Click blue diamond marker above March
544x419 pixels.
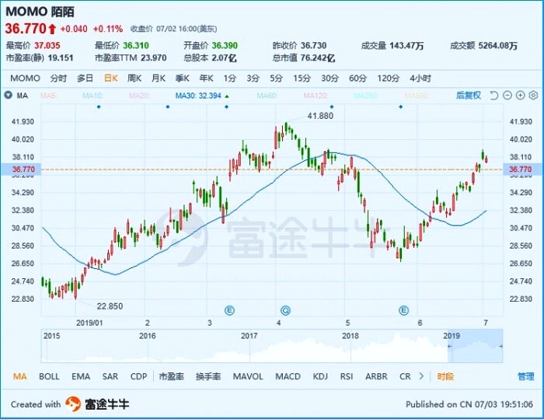pos(227,107)
